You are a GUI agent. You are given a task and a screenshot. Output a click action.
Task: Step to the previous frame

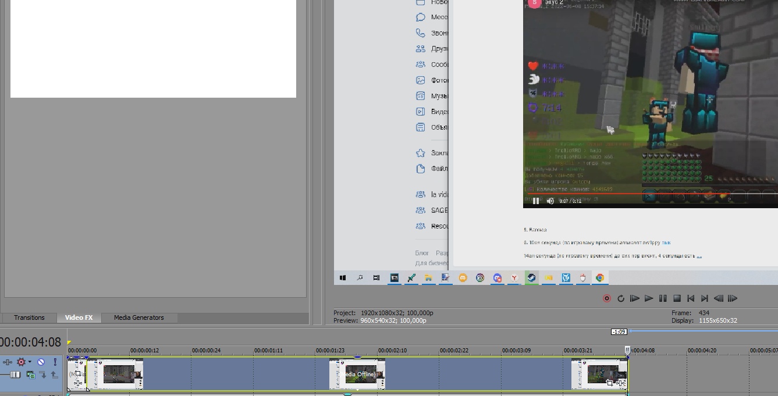pos(719,298)
